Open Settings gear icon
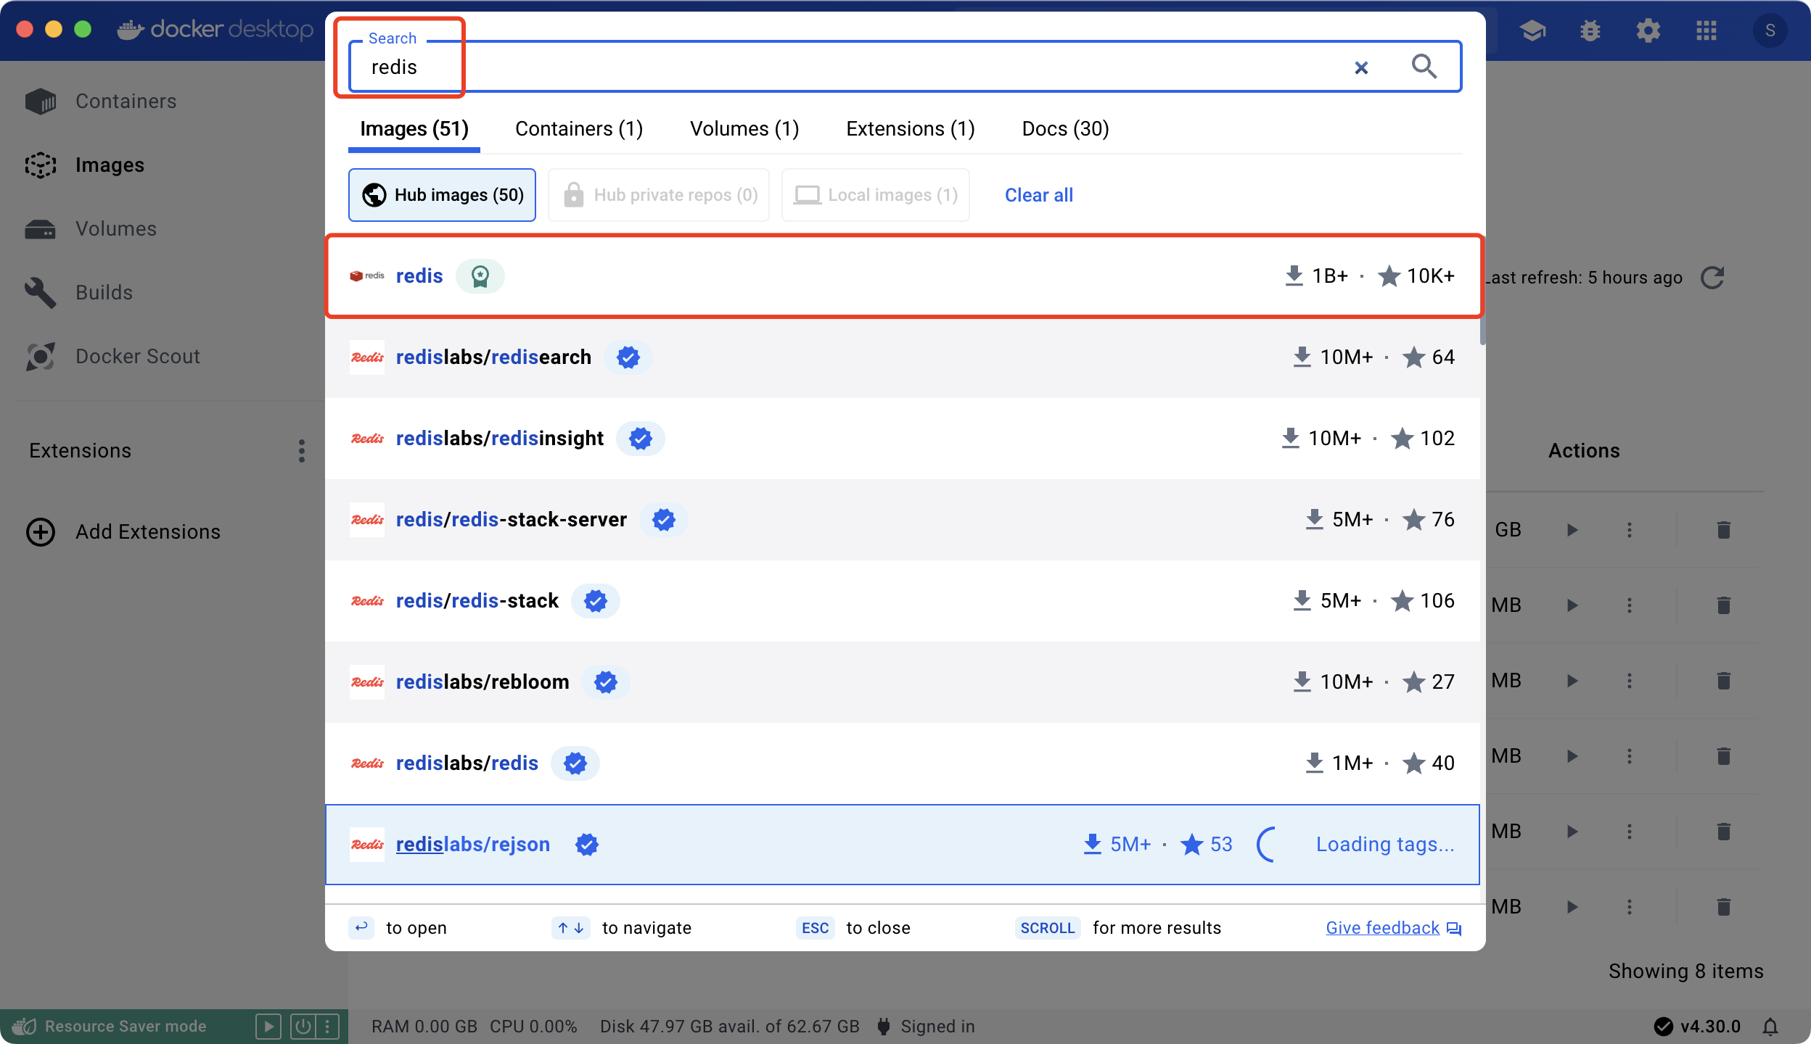Screen dimensions: 1811x1044 pyautogui.click(x=1648, y=30)
